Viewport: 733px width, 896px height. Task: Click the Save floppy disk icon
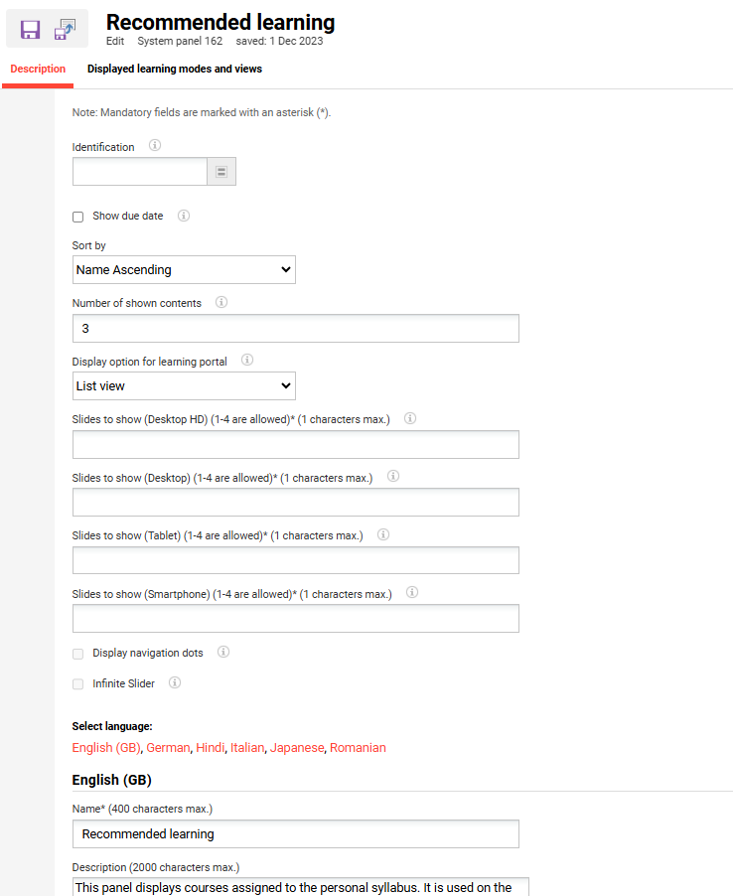[30, 30]
